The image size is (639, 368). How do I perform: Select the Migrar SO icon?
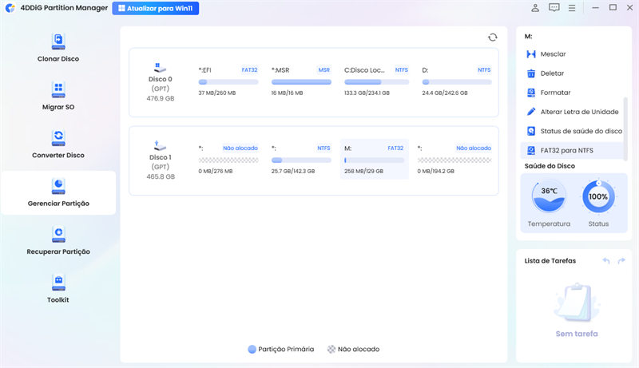coord(58,89)
